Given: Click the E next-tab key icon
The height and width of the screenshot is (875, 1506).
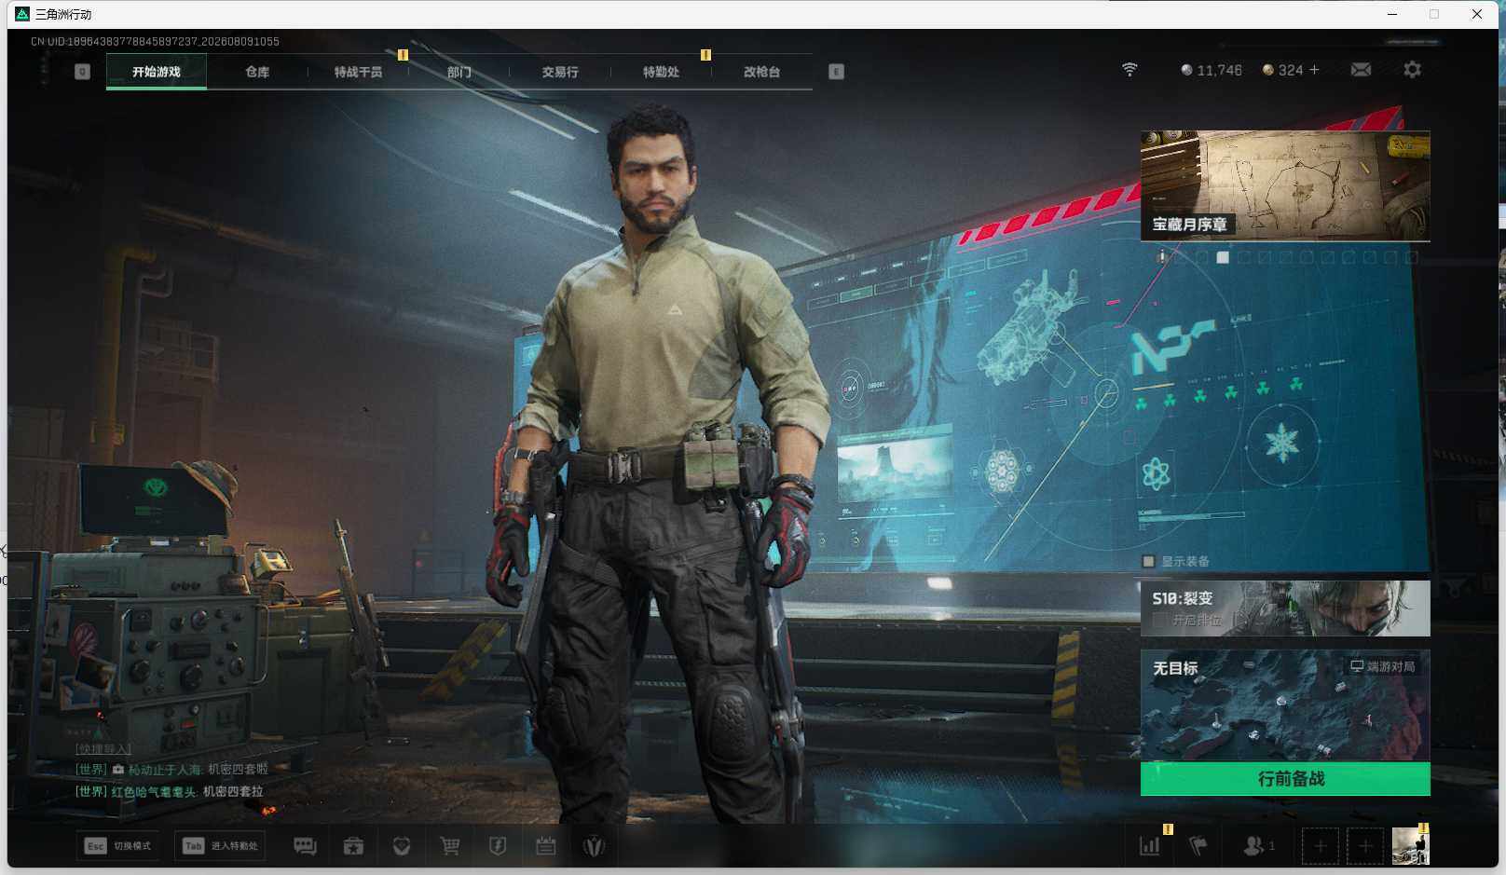Looking at the screenshot, I should 836,72.
